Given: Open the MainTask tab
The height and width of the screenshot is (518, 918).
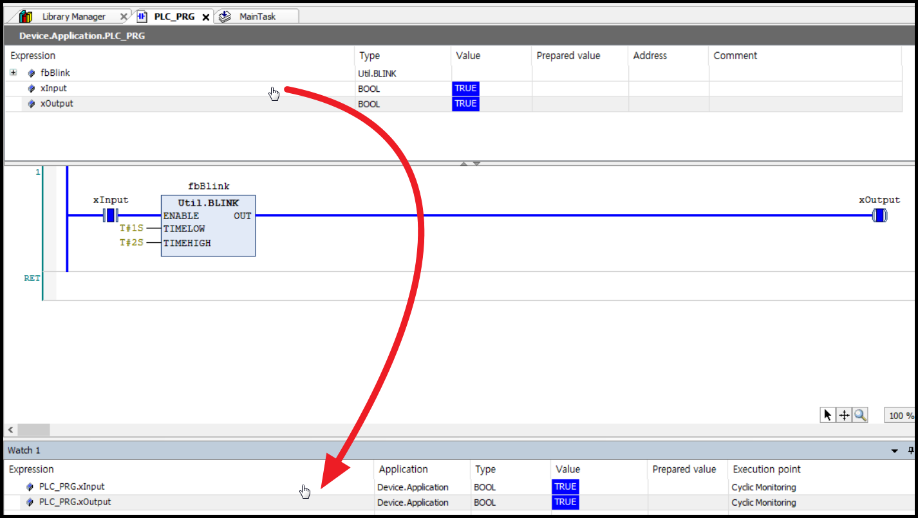Looking at the screenshot, I should 258,17.
